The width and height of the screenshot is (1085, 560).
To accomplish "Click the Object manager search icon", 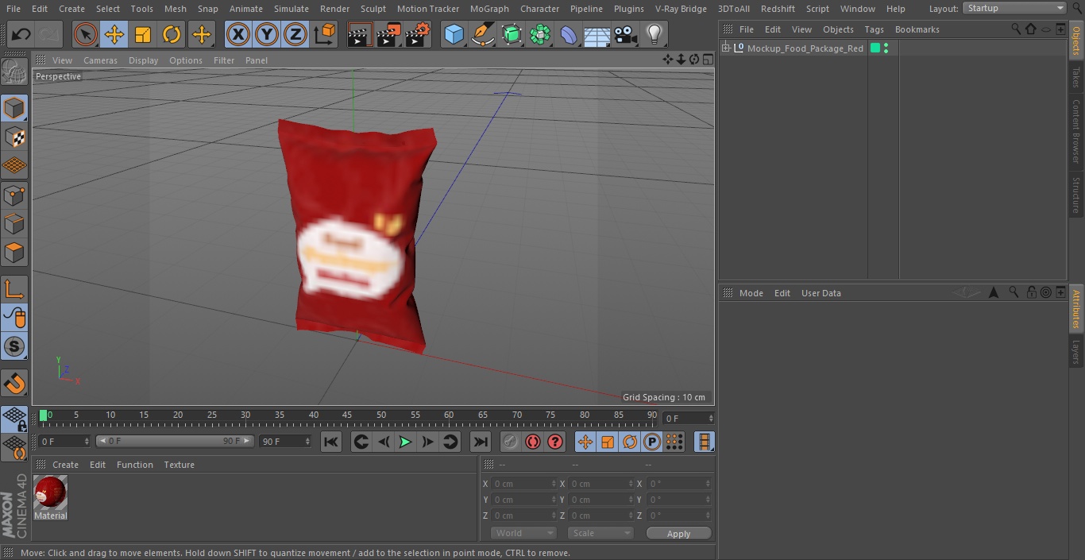I will 1016,29.
